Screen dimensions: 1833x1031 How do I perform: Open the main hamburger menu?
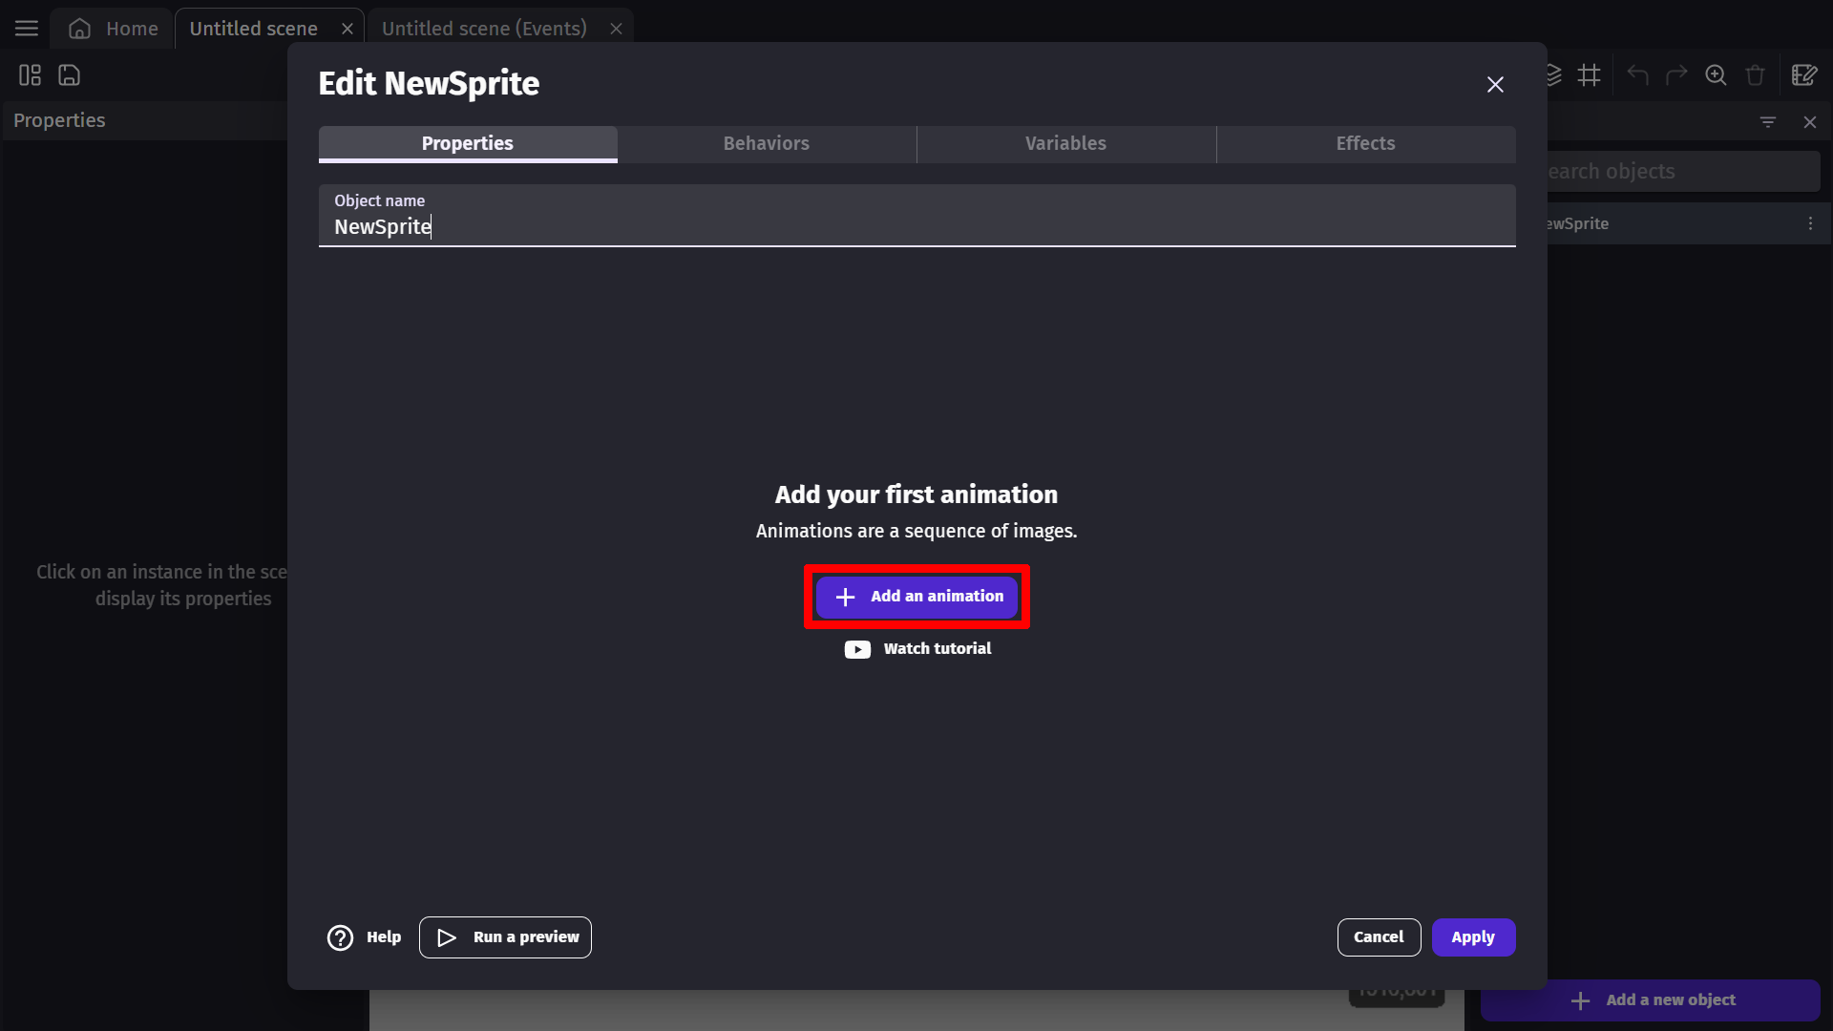pyautogui.click(x=27, y=29)
